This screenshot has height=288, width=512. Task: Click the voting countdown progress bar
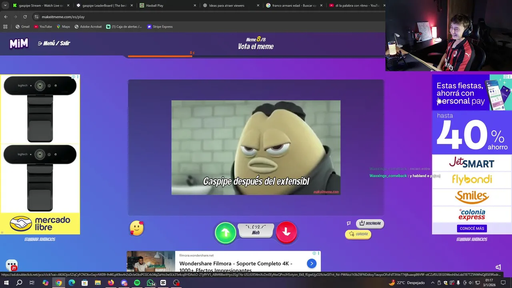point(256,56)
